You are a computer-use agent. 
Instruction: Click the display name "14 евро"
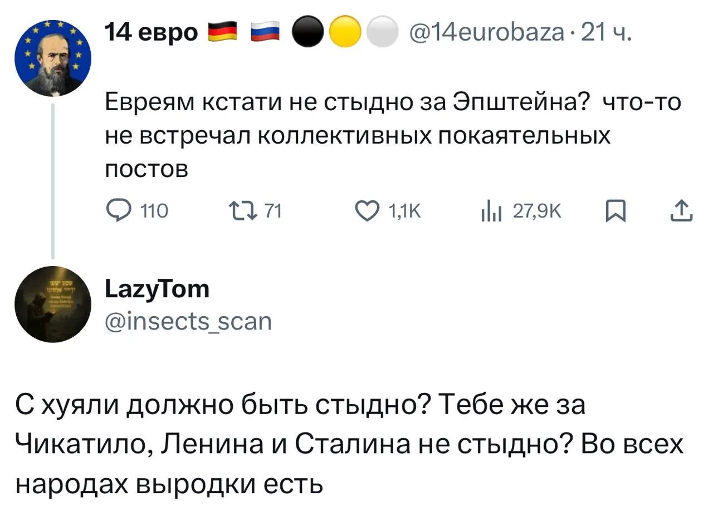point(151,33)
